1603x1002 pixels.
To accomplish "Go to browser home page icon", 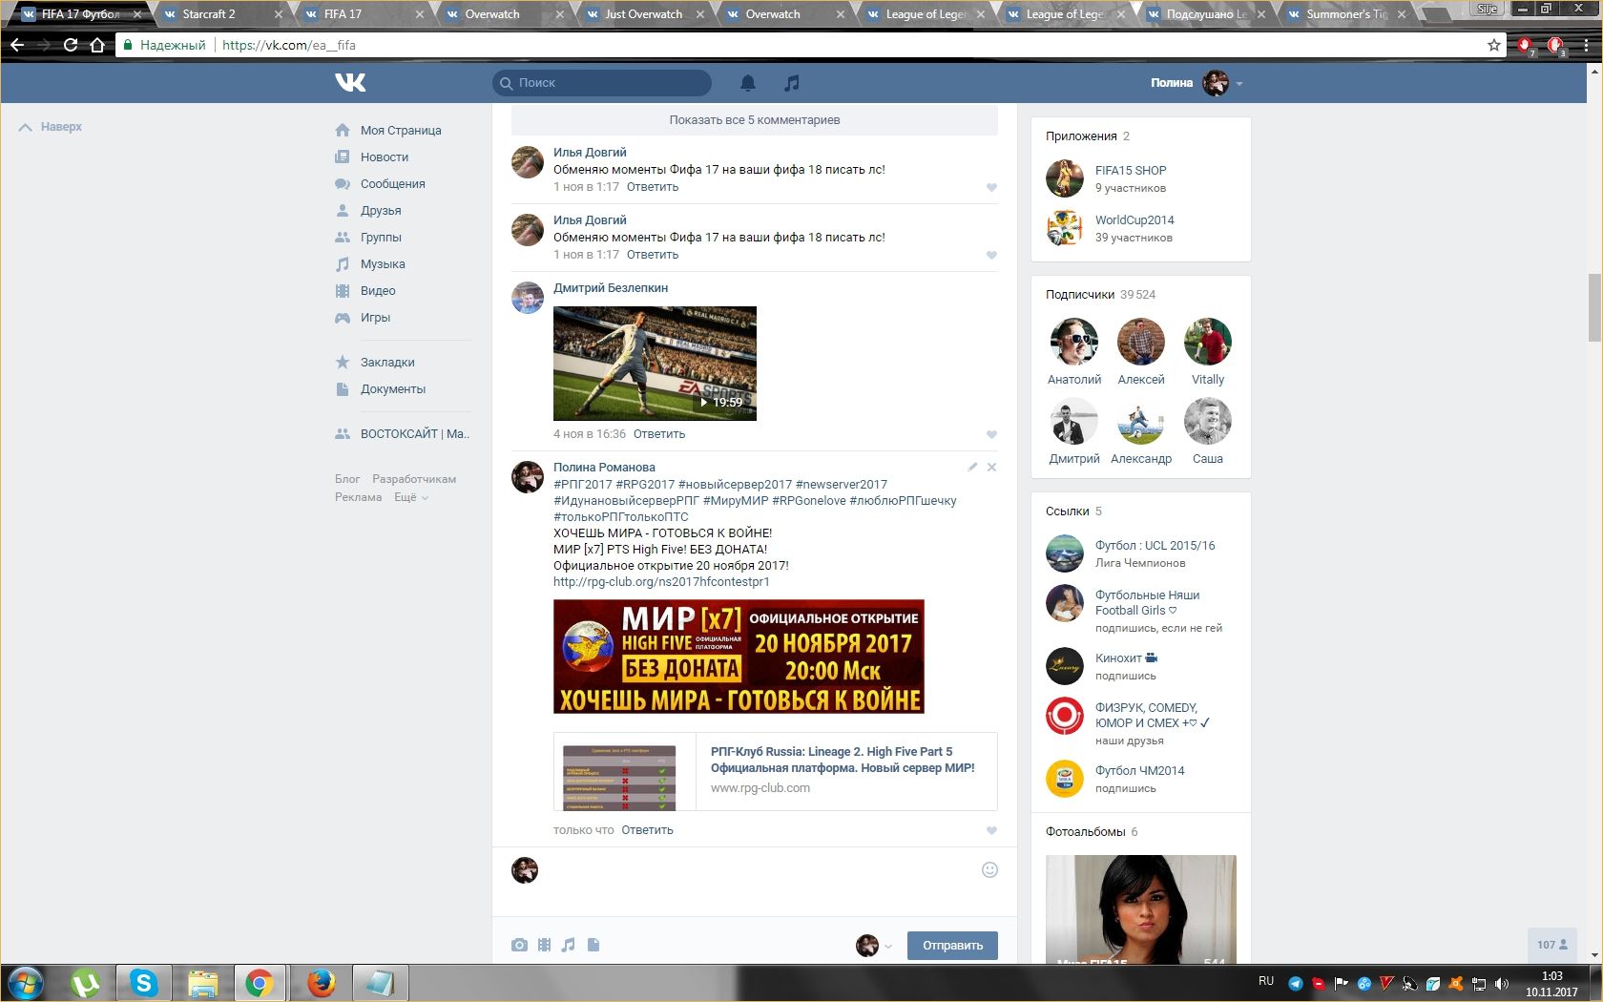I will point(96,45).
